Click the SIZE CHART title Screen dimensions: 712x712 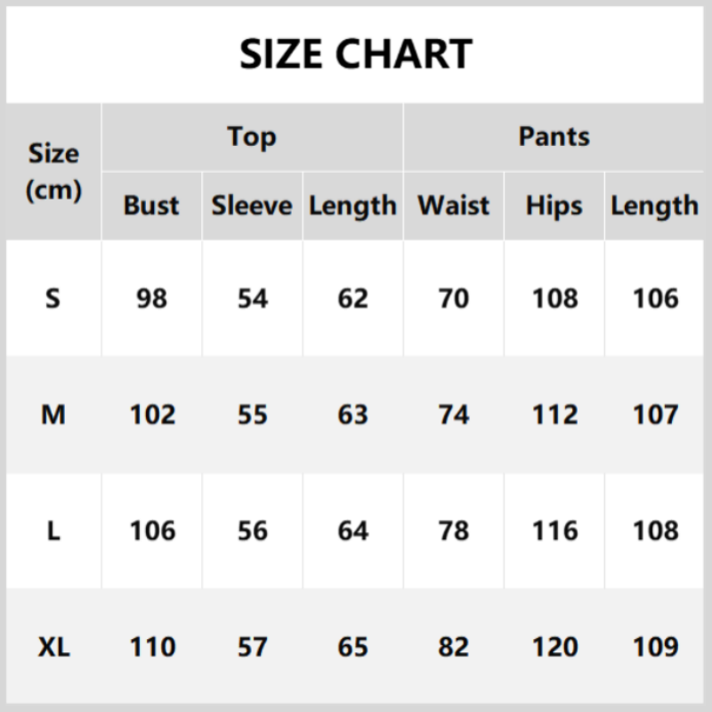point(355,54)
